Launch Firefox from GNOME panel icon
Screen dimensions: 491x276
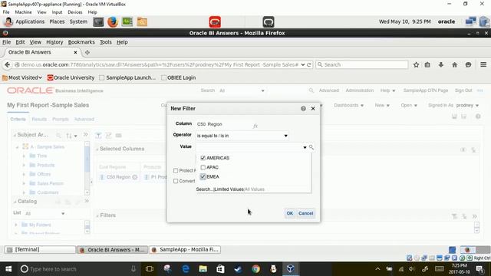[113, 22]
